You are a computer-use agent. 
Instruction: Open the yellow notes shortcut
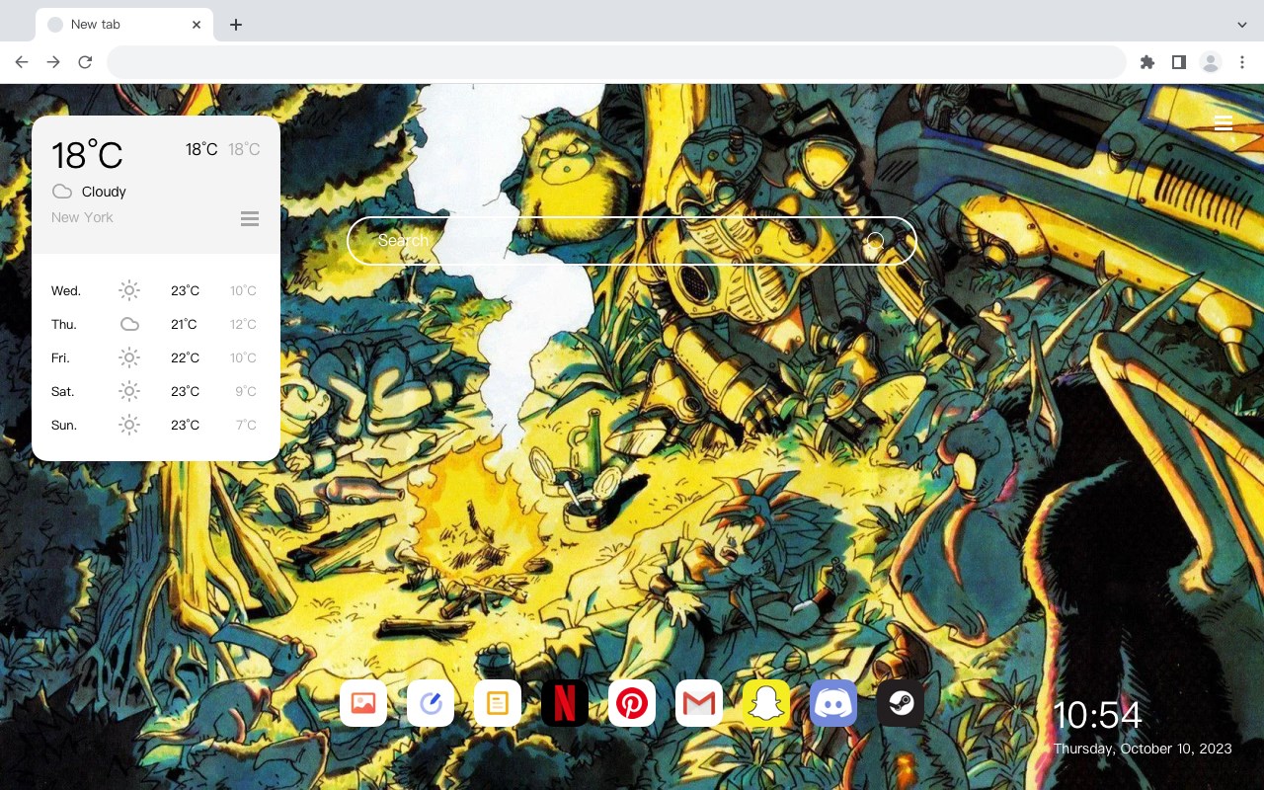(498, 703)
